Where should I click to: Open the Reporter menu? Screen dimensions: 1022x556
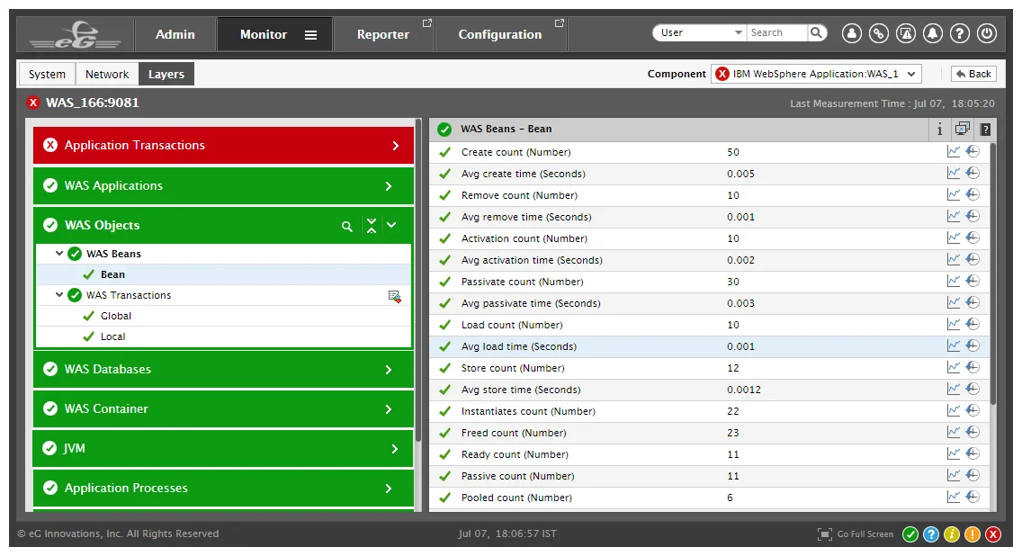[x=383, y=34]
